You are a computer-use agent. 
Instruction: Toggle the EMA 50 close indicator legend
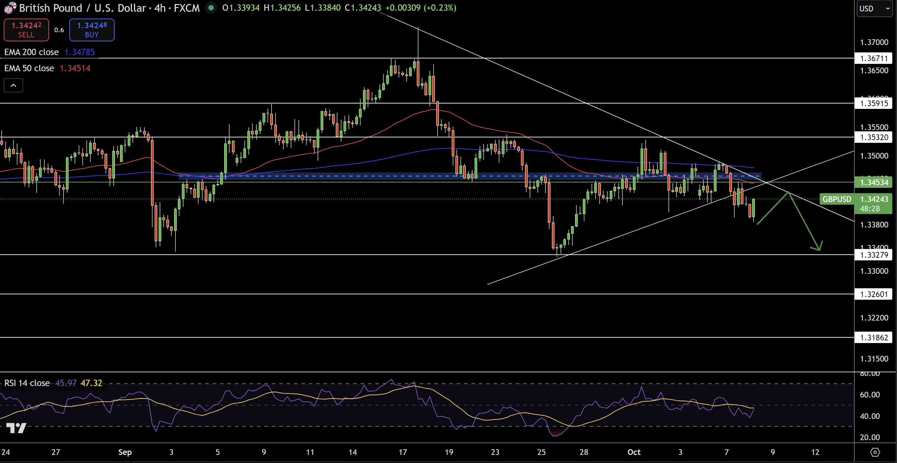[29, 68]
